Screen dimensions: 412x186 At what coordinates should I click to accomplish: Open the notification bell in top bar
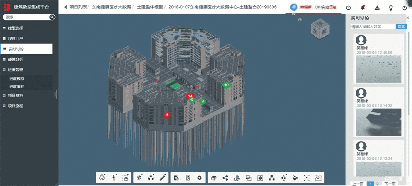pos(363,8)
